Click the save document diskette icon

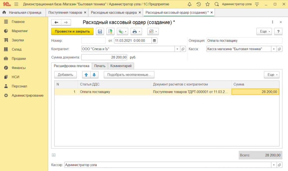[x=100, y=31]
